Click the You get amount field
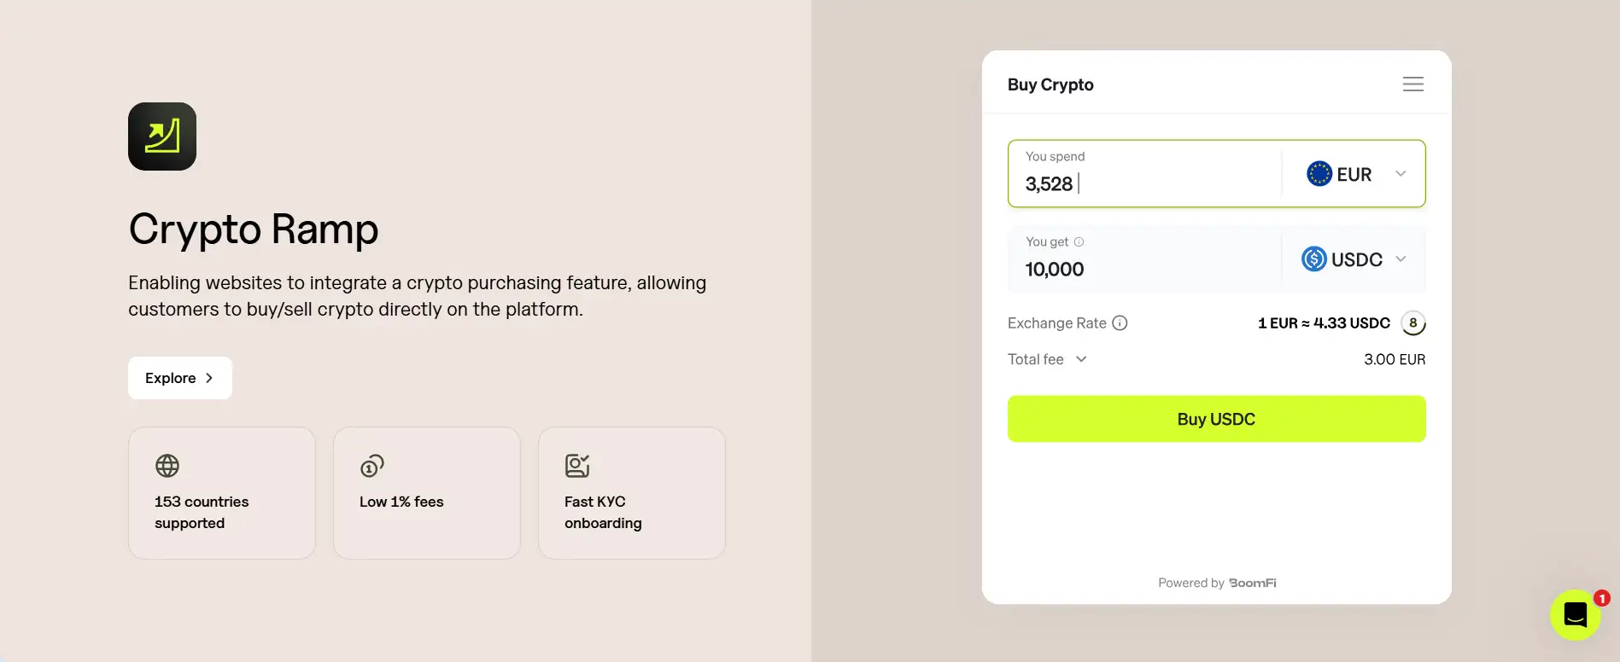1620x662 pixels. point(1144,270)
